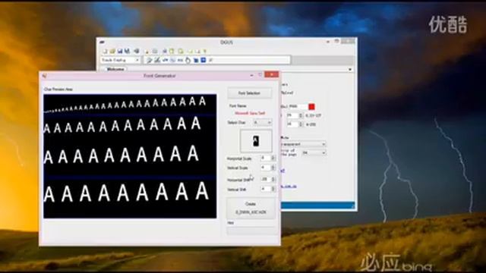This screenshot has width=486, height=273.
Task: Click the Vertical Scale spinner
Action: coord(268,168)
